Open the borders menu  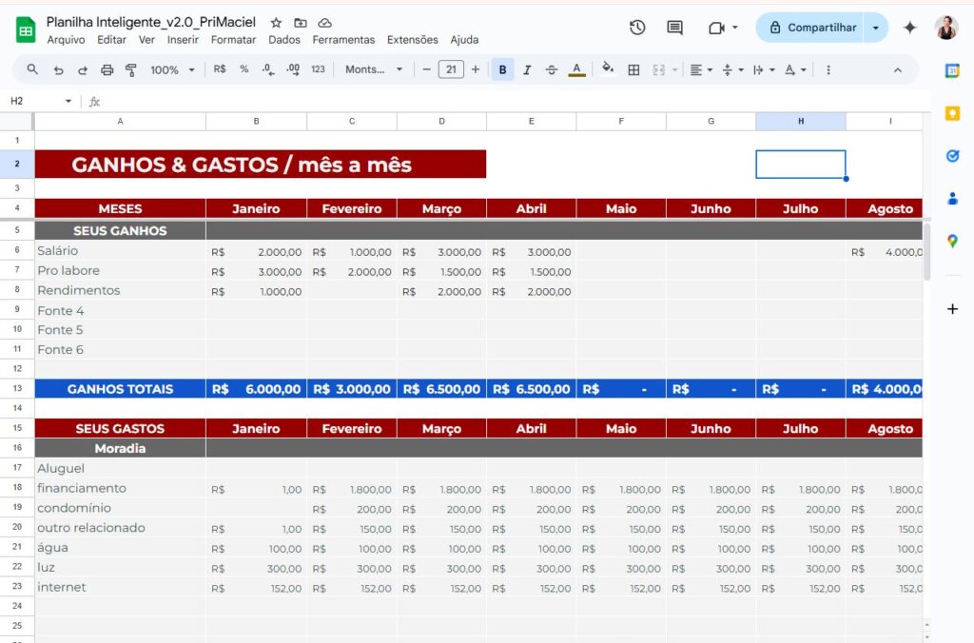point(633,70)
